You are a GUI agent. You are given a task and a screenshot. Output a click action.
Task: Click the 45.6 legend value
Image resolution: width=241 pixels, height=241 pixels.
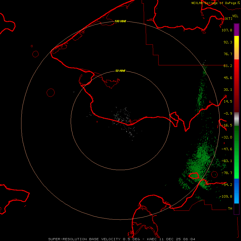(x=228, y=78)
